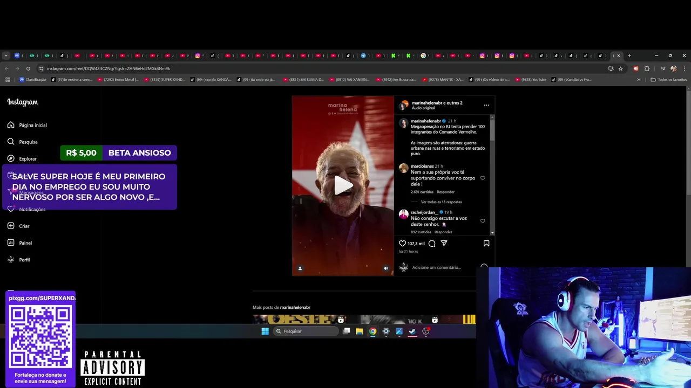Go back in the browser
Viewport: 691px width, 388px height.
[6, 68]
